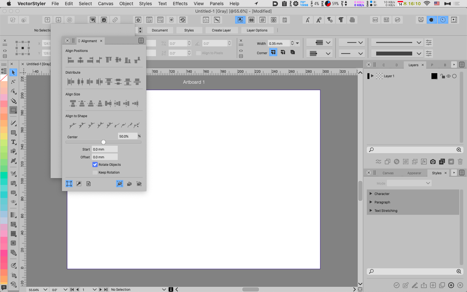Click the first Align Positions icon
Viewport: 467px width, 292px height.
tap(71, 60)
